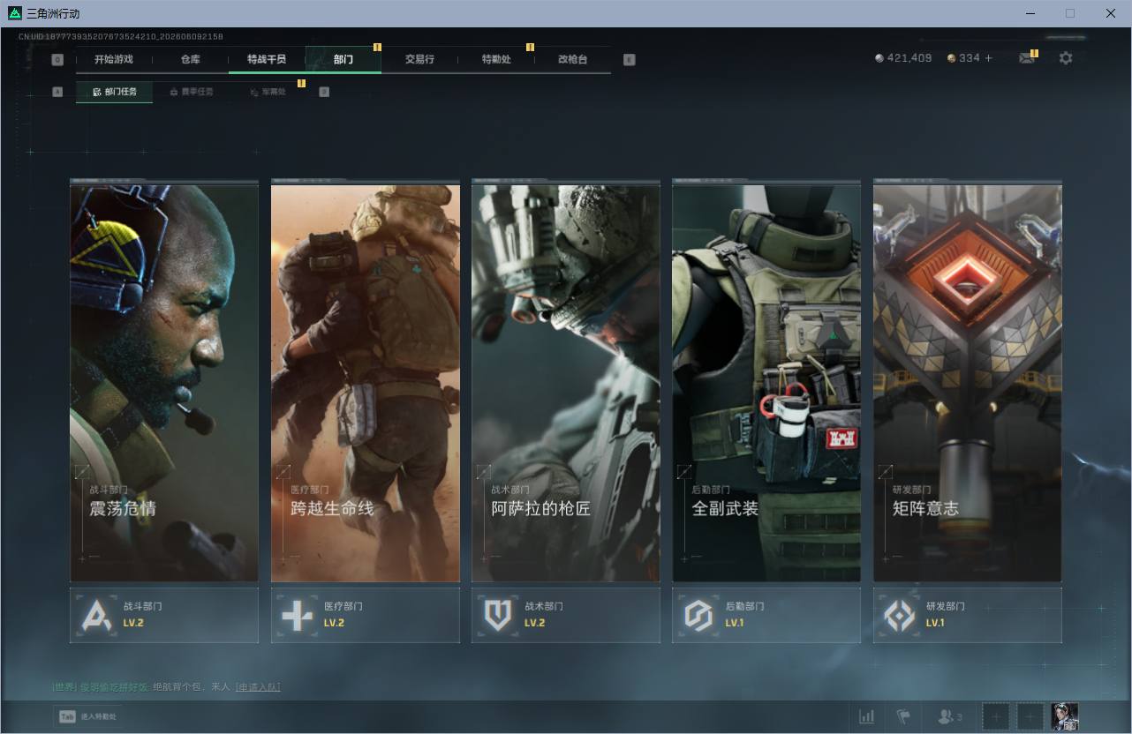Image resolution: width=1132 pixels, height=734 pixels.
Task: Click the 战斗部门 LV.2 button
Action: pos(164,615)
